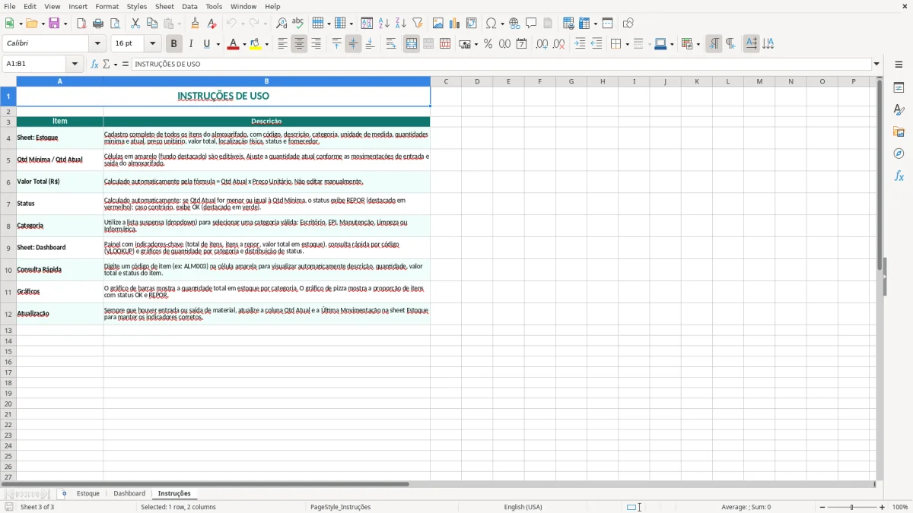Export directly as PDF icon
The height and width of the screenshot is (513, 913).
tap(81, 24)
